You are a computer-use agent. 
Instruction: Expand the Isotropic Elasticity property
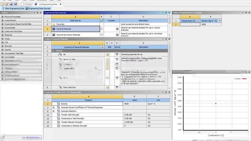pyautogui.click(x=54, y=111)
